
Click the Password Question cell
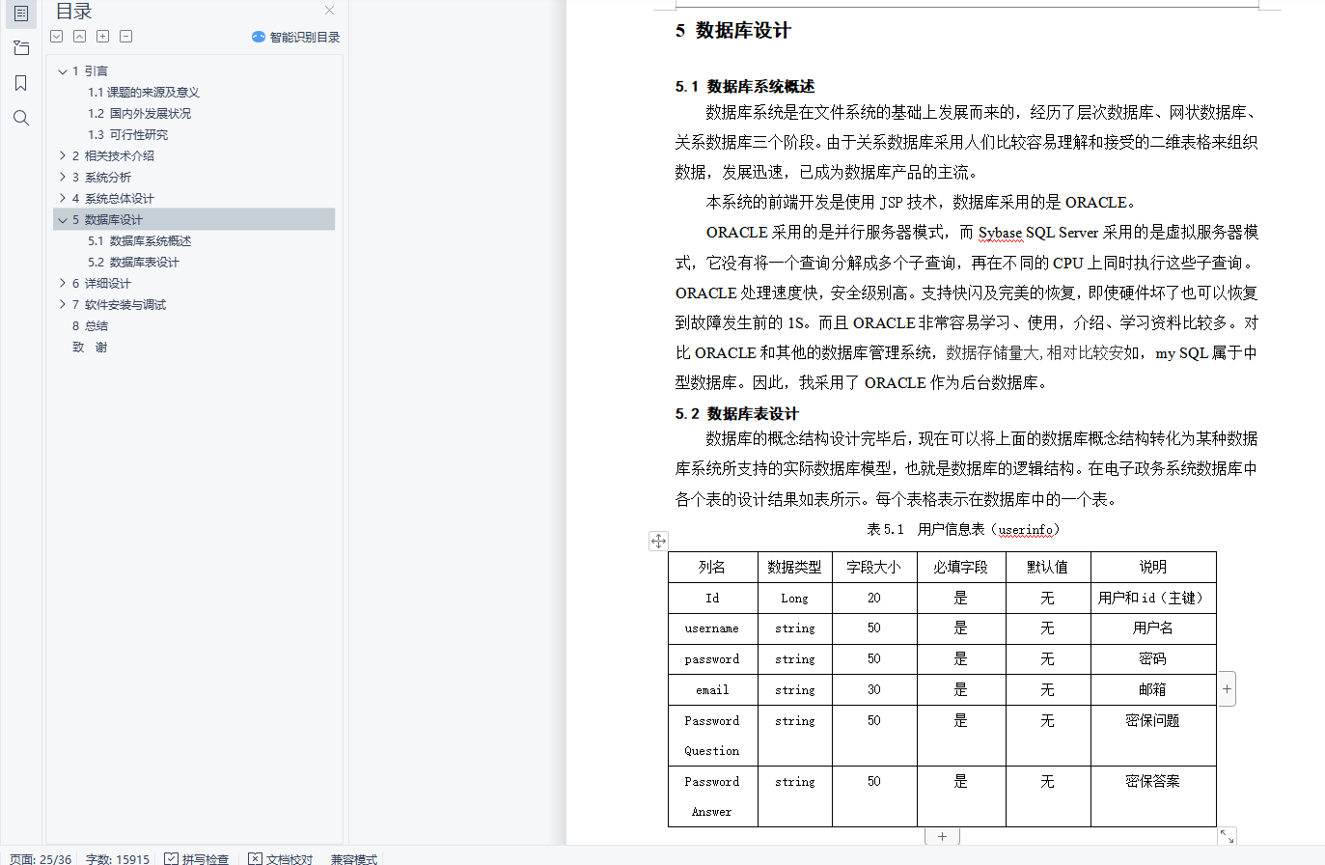pyautogui.click(x=712, y=736)
